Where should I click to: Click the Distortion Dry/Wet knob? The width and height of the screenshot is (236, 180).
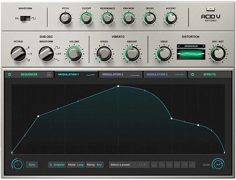[x=218, y=54]
